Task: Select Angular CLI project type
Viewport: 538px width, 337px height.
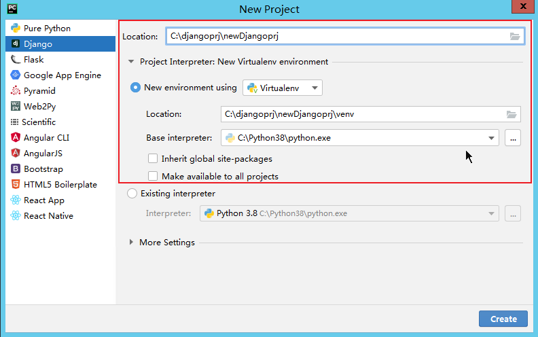Action: pos(60,137)
